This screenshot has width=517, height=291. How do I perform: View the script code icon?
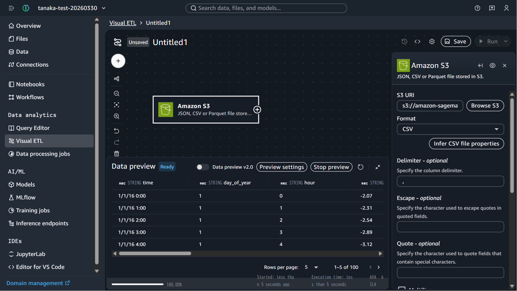click(x=417, y=41)
